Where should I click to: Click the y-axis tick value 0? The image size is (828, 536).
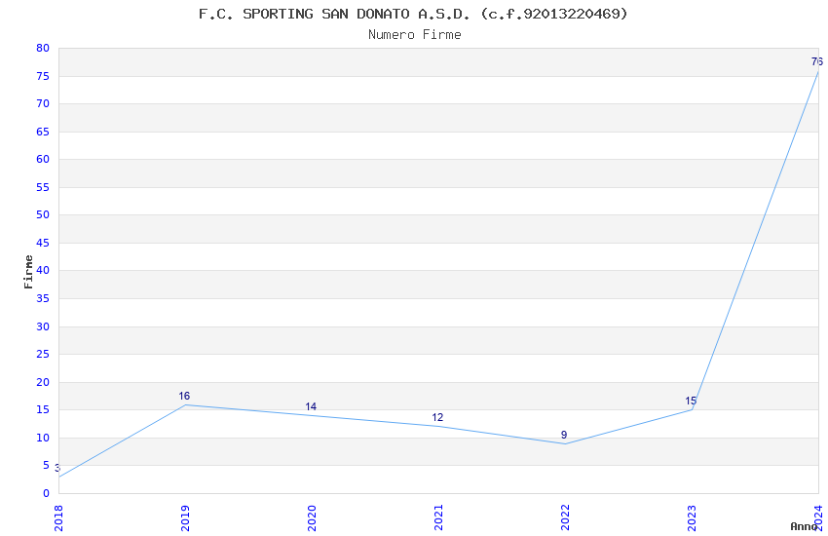pyautogui.click(x=47, y=493)
